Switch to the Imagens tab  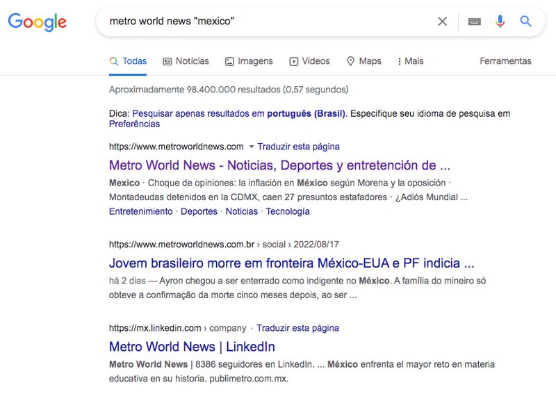pyautogui.click(x=249, y=61)
